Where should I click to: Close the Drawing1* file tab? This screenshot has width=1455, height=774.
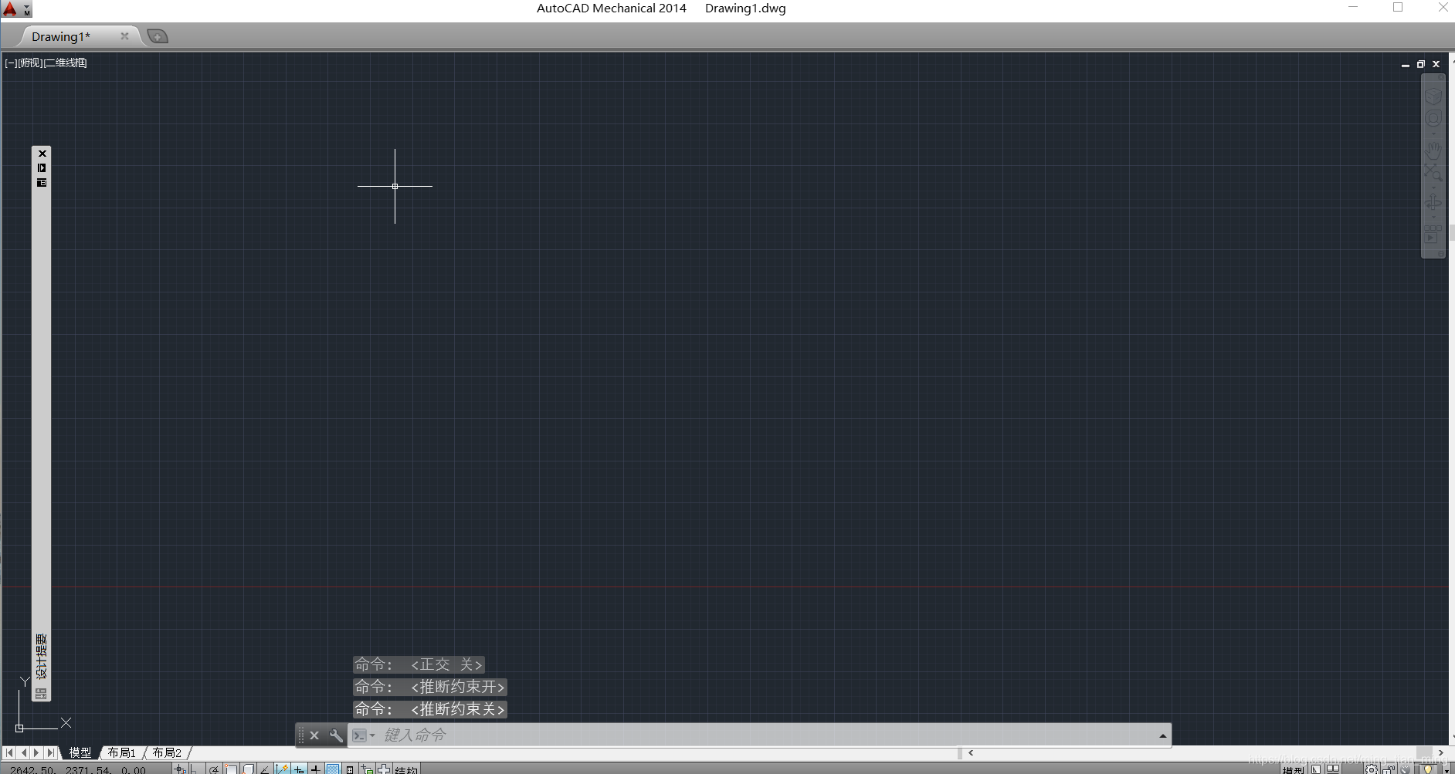tap(124, 35)
